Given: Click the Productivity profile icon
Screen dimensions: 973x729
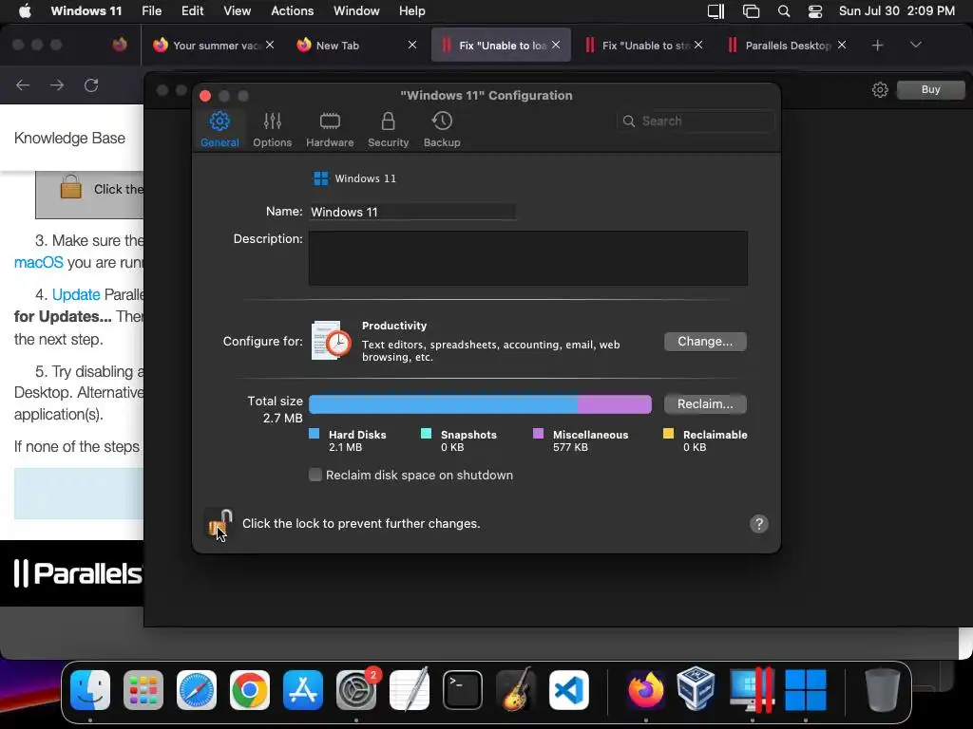Looking at the screenshot, I should (x=331, y=341).
